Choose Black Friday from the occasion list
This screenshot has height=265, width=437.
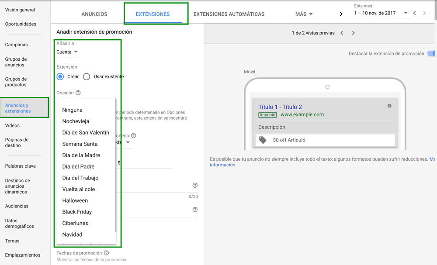point(77,212)
